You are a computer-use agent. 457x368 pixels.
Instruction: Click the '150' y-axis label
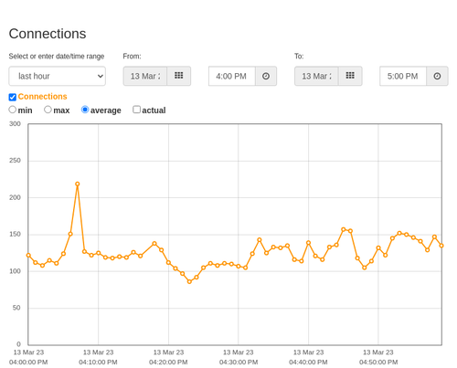click(x=15, y=234)
